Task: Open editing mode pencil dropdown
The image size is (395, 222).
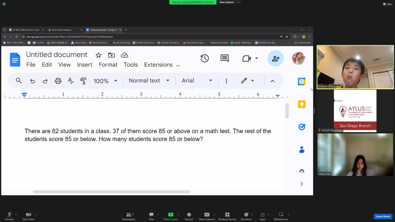Action: coord(248,81)
